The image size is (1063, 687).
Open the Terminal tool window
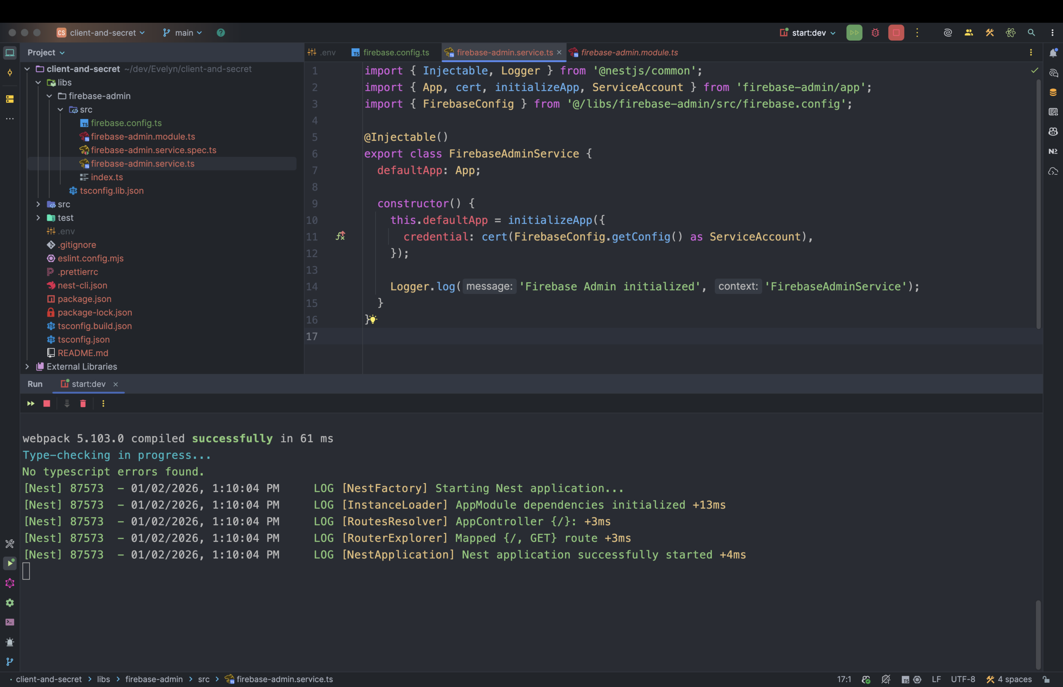[x=10, y=622]
